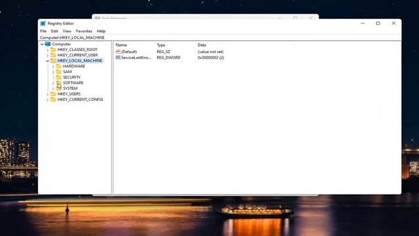Click the Computer icon in the tree
This screenshot has width=419, height=236.
48,44
